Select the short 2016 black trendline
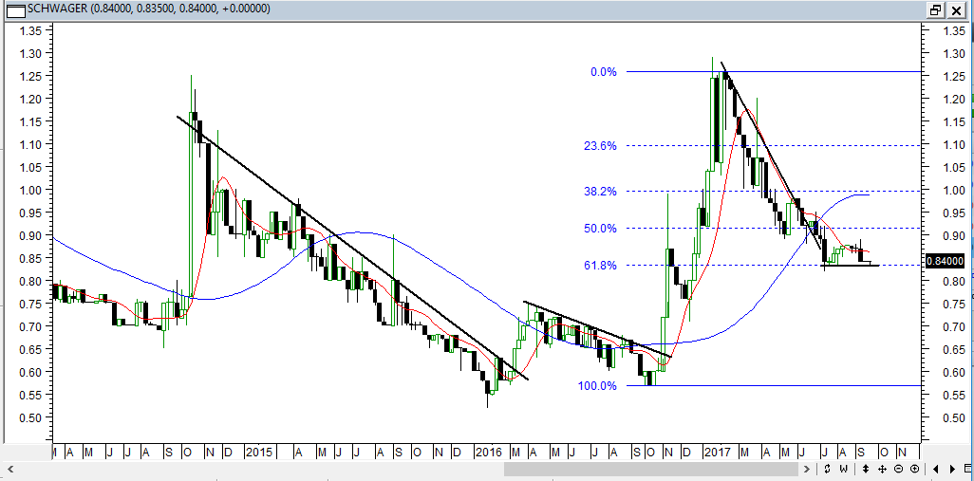Image resolution: width=974 pixels, height=481 pixels. tap(597, 329)
